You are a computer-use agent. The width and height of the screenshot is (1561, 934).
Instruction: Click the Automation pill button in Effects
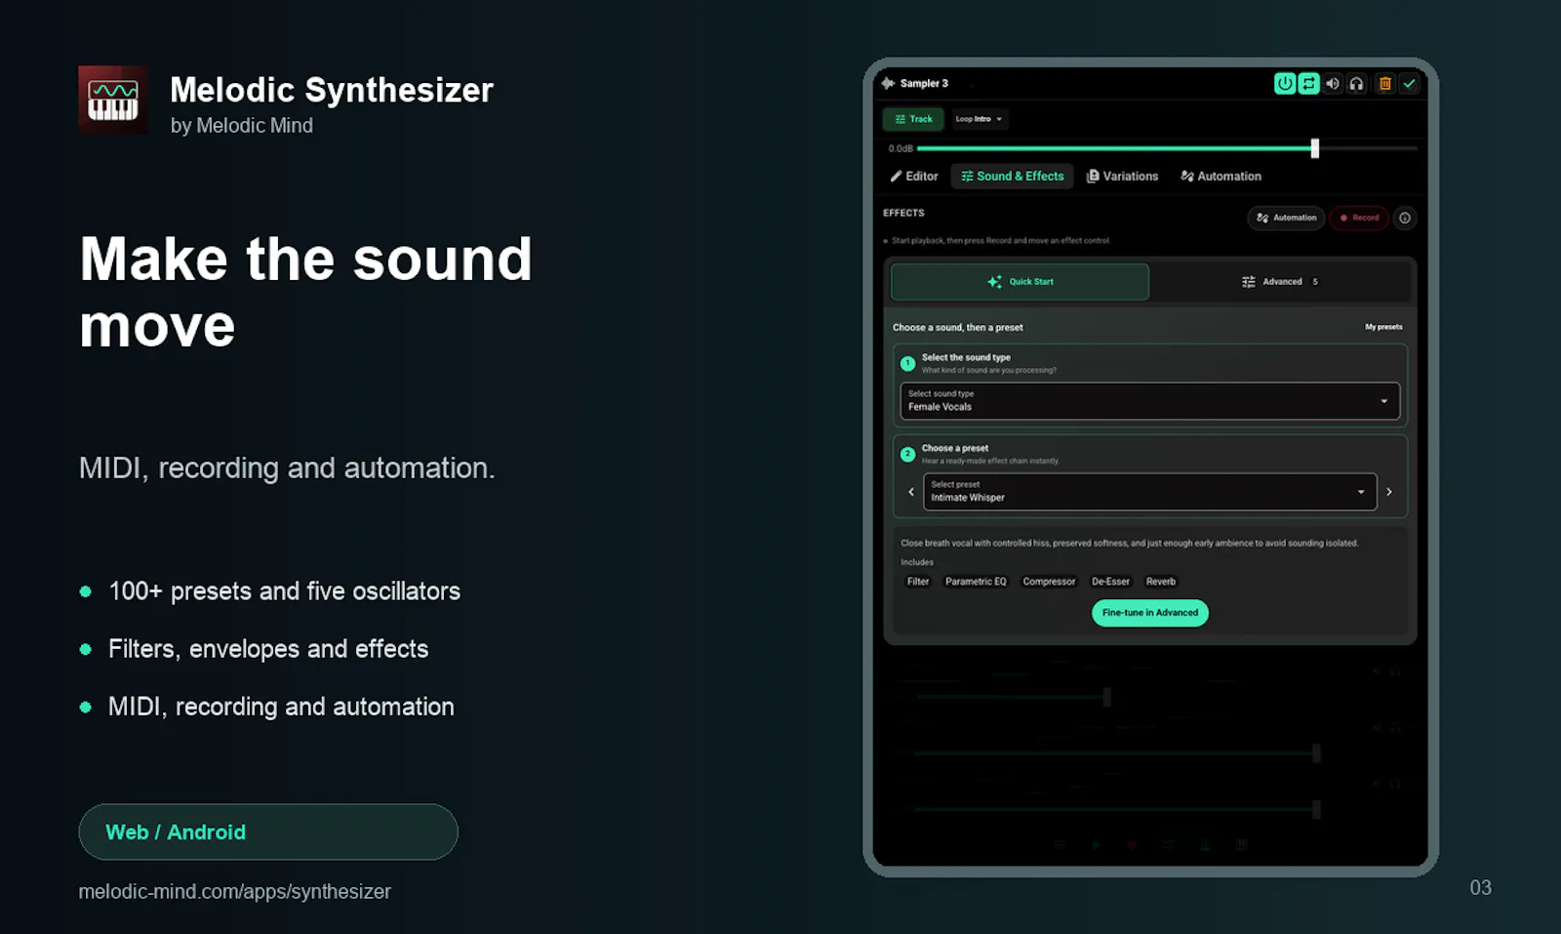tap(1287, 218)
